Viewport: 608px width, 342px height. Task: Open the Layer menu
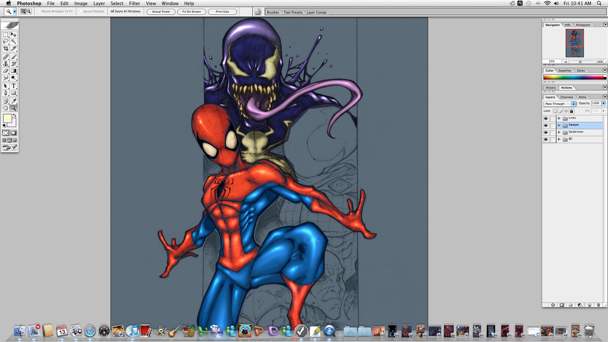pos(99,3)
